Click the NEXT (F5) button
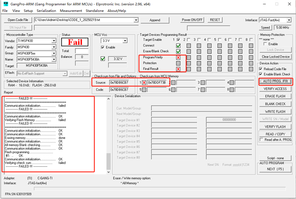Image resolution: width=296 pixels, height=199 pixels. (x=275, y=169)
